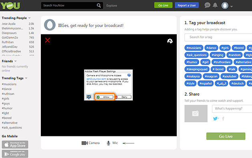This screenshot has height=158, width=252.
Task: Select the #talk tag pill
Action: point(232,69)
